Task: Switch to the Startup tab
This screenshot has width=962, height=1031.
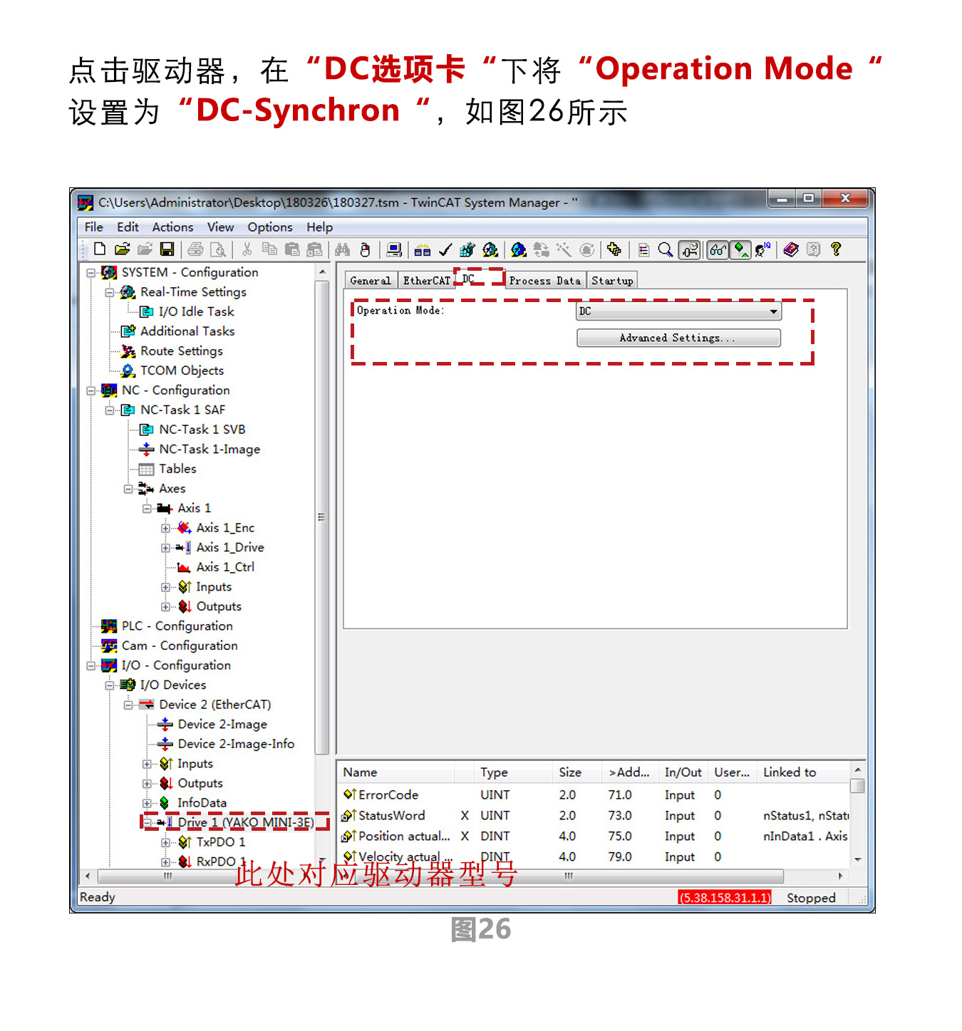Action: click(x=612, y=281)
